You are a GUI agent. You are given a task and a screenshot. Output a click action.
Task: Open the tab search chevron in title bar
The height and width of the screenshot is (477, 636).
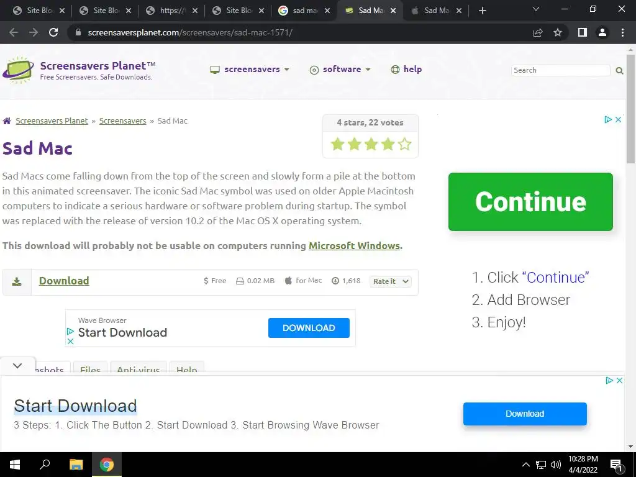point(536,9)
